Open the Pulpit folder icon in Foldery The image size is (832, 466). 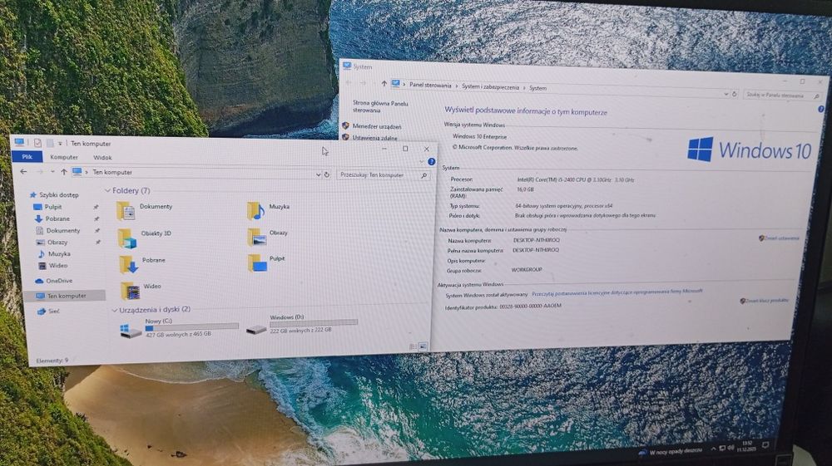pyautogui.click(x=257, y=262)
